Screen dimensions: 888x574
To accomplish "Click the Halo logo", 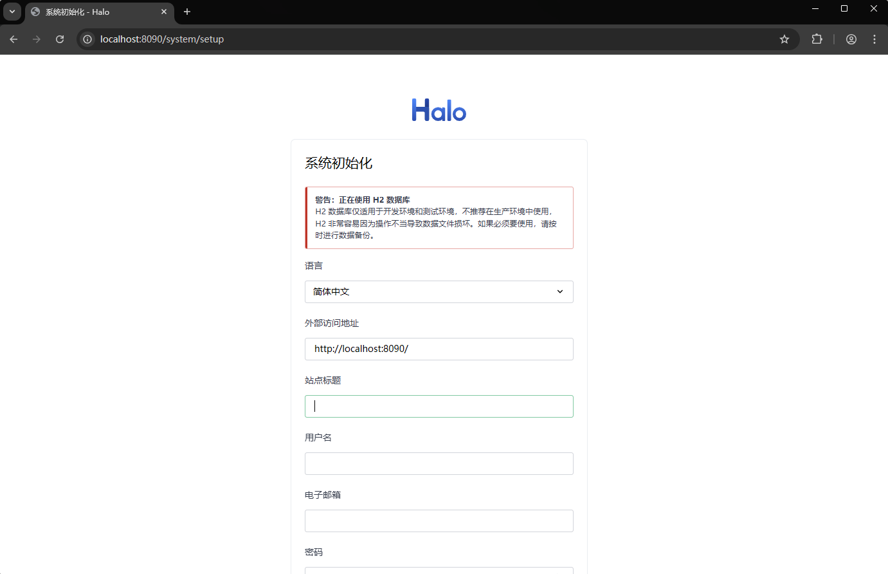I will tap(439, 110).
